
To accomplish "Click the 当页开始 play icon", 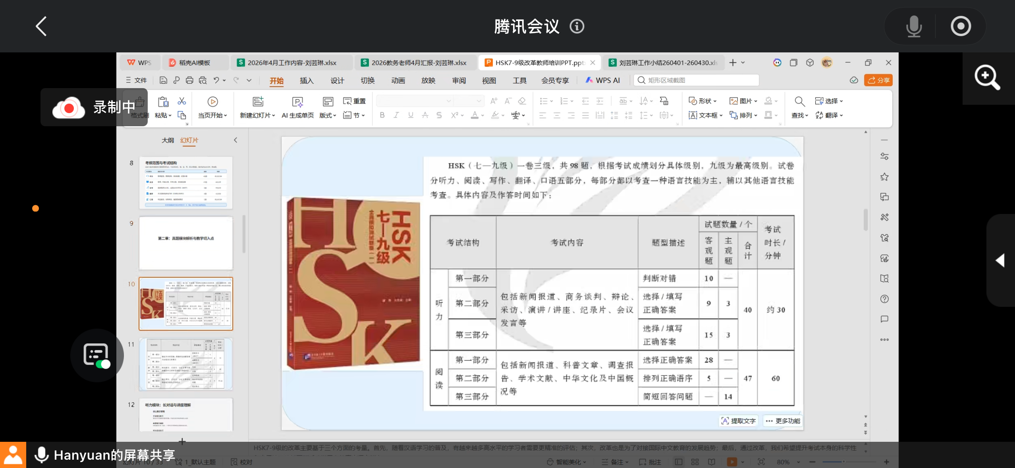I will [x=213, y=102].
